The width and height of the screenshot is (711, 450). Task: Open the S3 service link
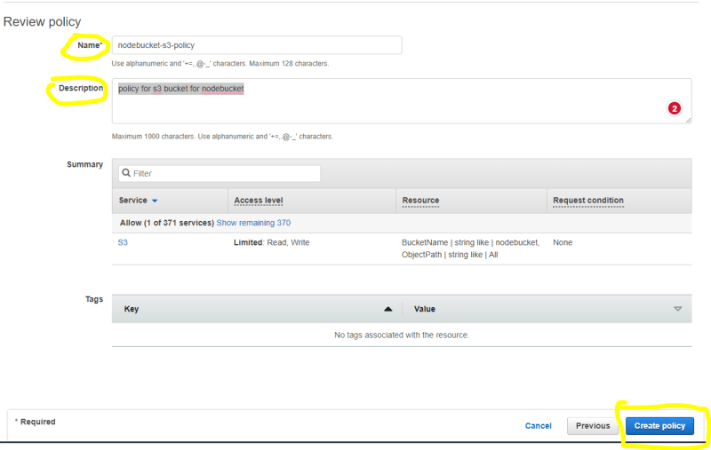pos(123,242)
